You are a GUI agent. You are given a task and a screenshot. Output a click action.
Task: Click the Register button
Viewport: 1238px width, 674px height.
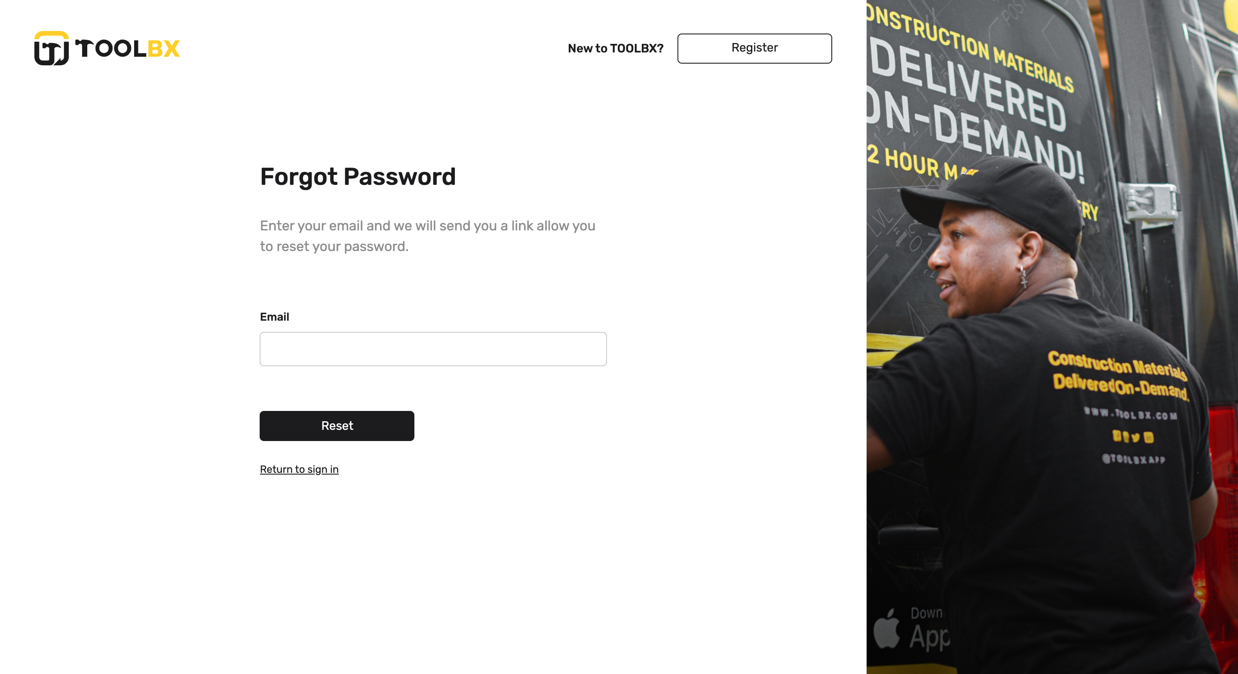tap(754, 48)
